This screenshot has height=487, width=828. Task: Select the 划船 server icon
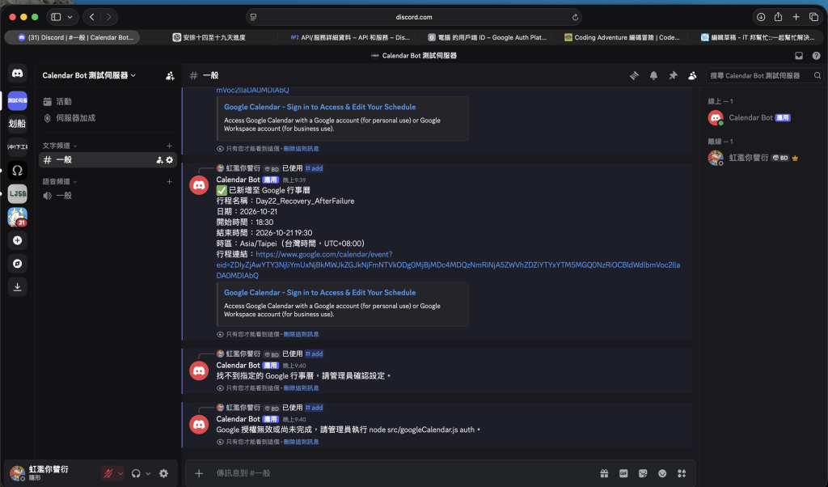click(18, 124)
